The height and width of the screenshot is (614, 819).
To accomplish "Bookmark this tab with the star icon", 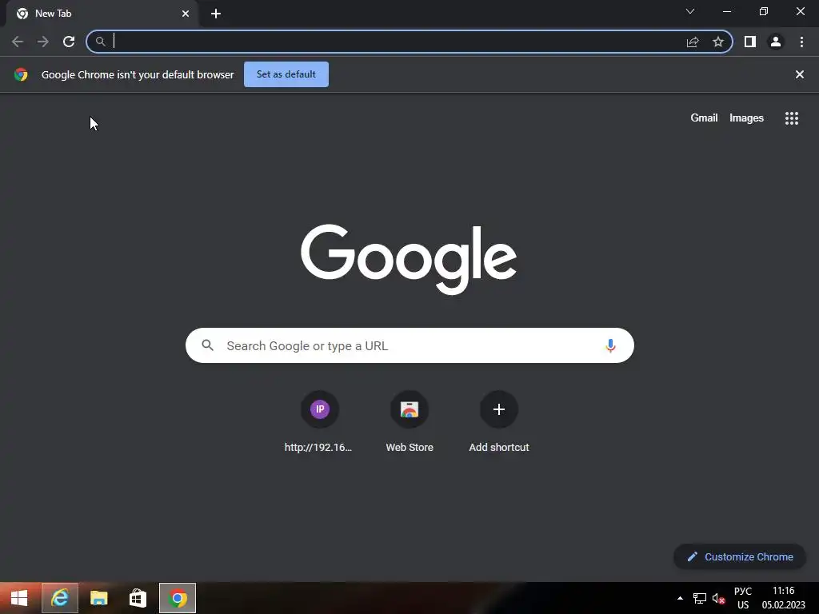I will click(718, 42).
